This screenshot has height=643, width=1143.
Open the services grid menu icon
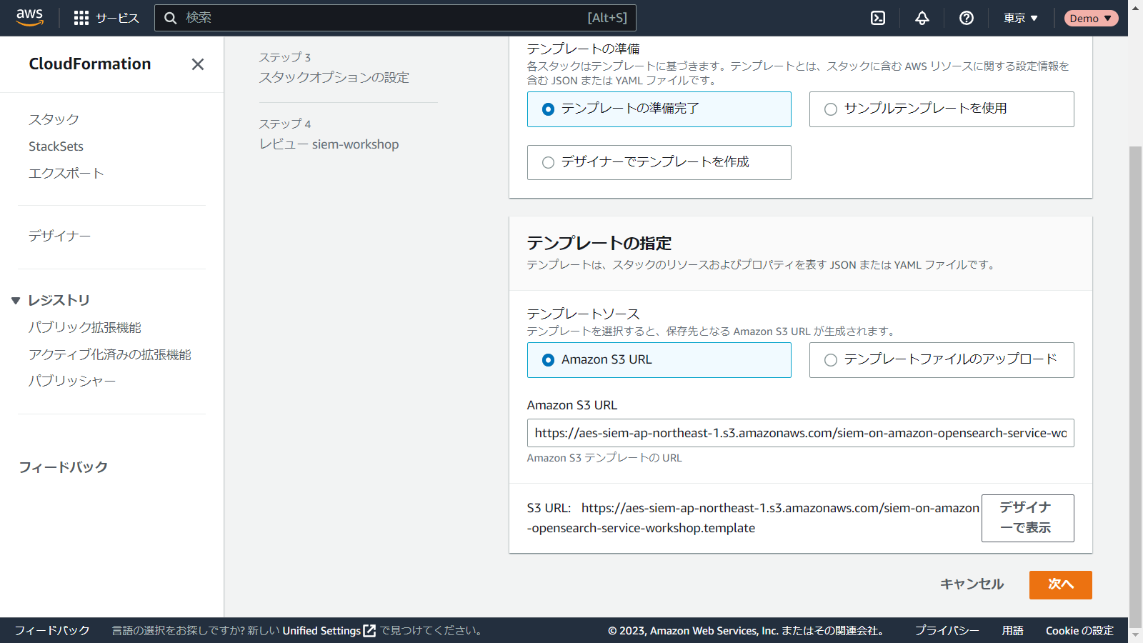click(x=81, y=18)
